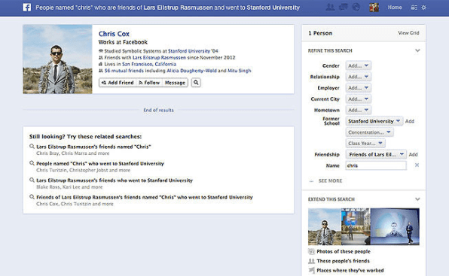The height and width of the screenshot is (276, 449).
Task: Collapse the Refine This Search section
Action: [417, 50]
